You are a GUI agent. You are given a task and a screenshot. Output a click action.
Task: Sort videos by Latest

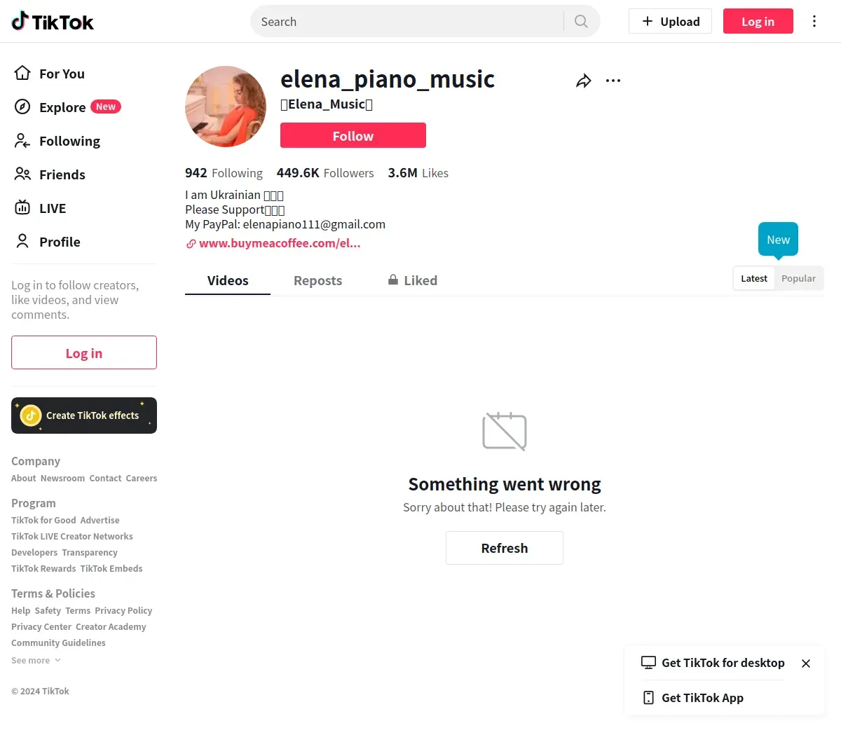[x=754, y=279]
